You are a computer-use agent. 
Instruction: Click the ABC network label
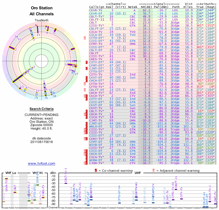(x=132, y=160)
